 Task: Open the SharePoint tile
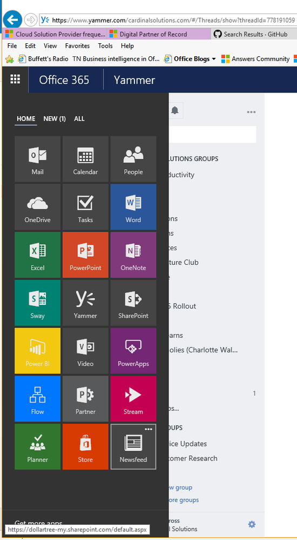133,302
